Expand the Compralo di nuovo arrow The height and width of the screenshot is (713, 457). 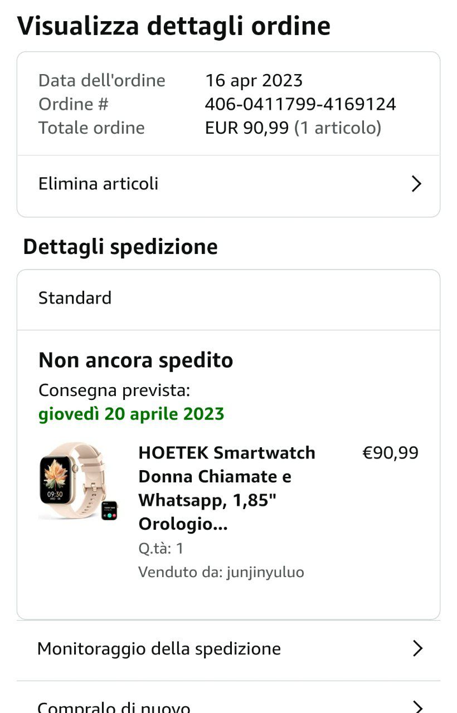pyautogui.click(x=417, y=706)
